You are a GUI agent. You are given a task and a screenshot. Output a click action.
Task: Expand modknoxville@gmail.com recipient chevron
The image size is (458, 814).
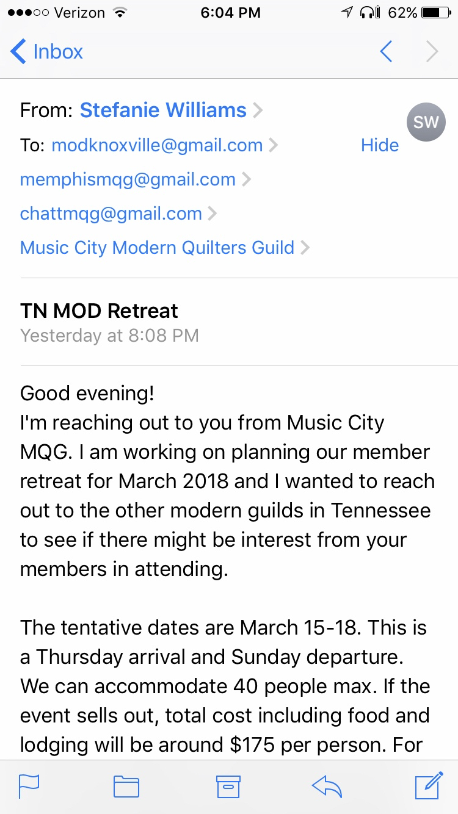click(273, 145)
